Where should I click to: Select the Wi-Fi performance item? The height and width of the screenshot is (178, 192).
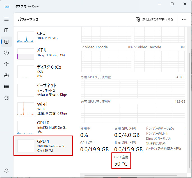click(x=43, y=109)
